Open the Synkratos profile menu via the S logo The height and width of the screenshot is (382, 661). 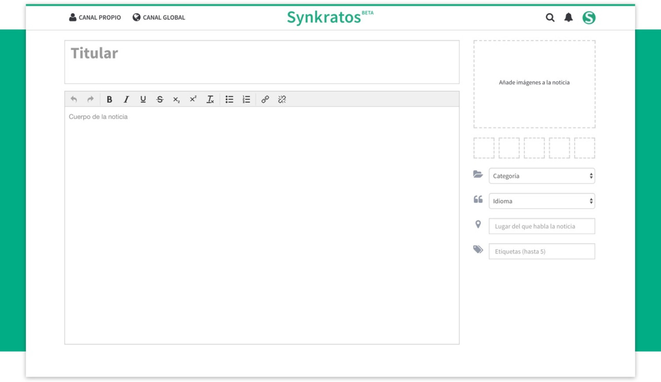[589, 18]
